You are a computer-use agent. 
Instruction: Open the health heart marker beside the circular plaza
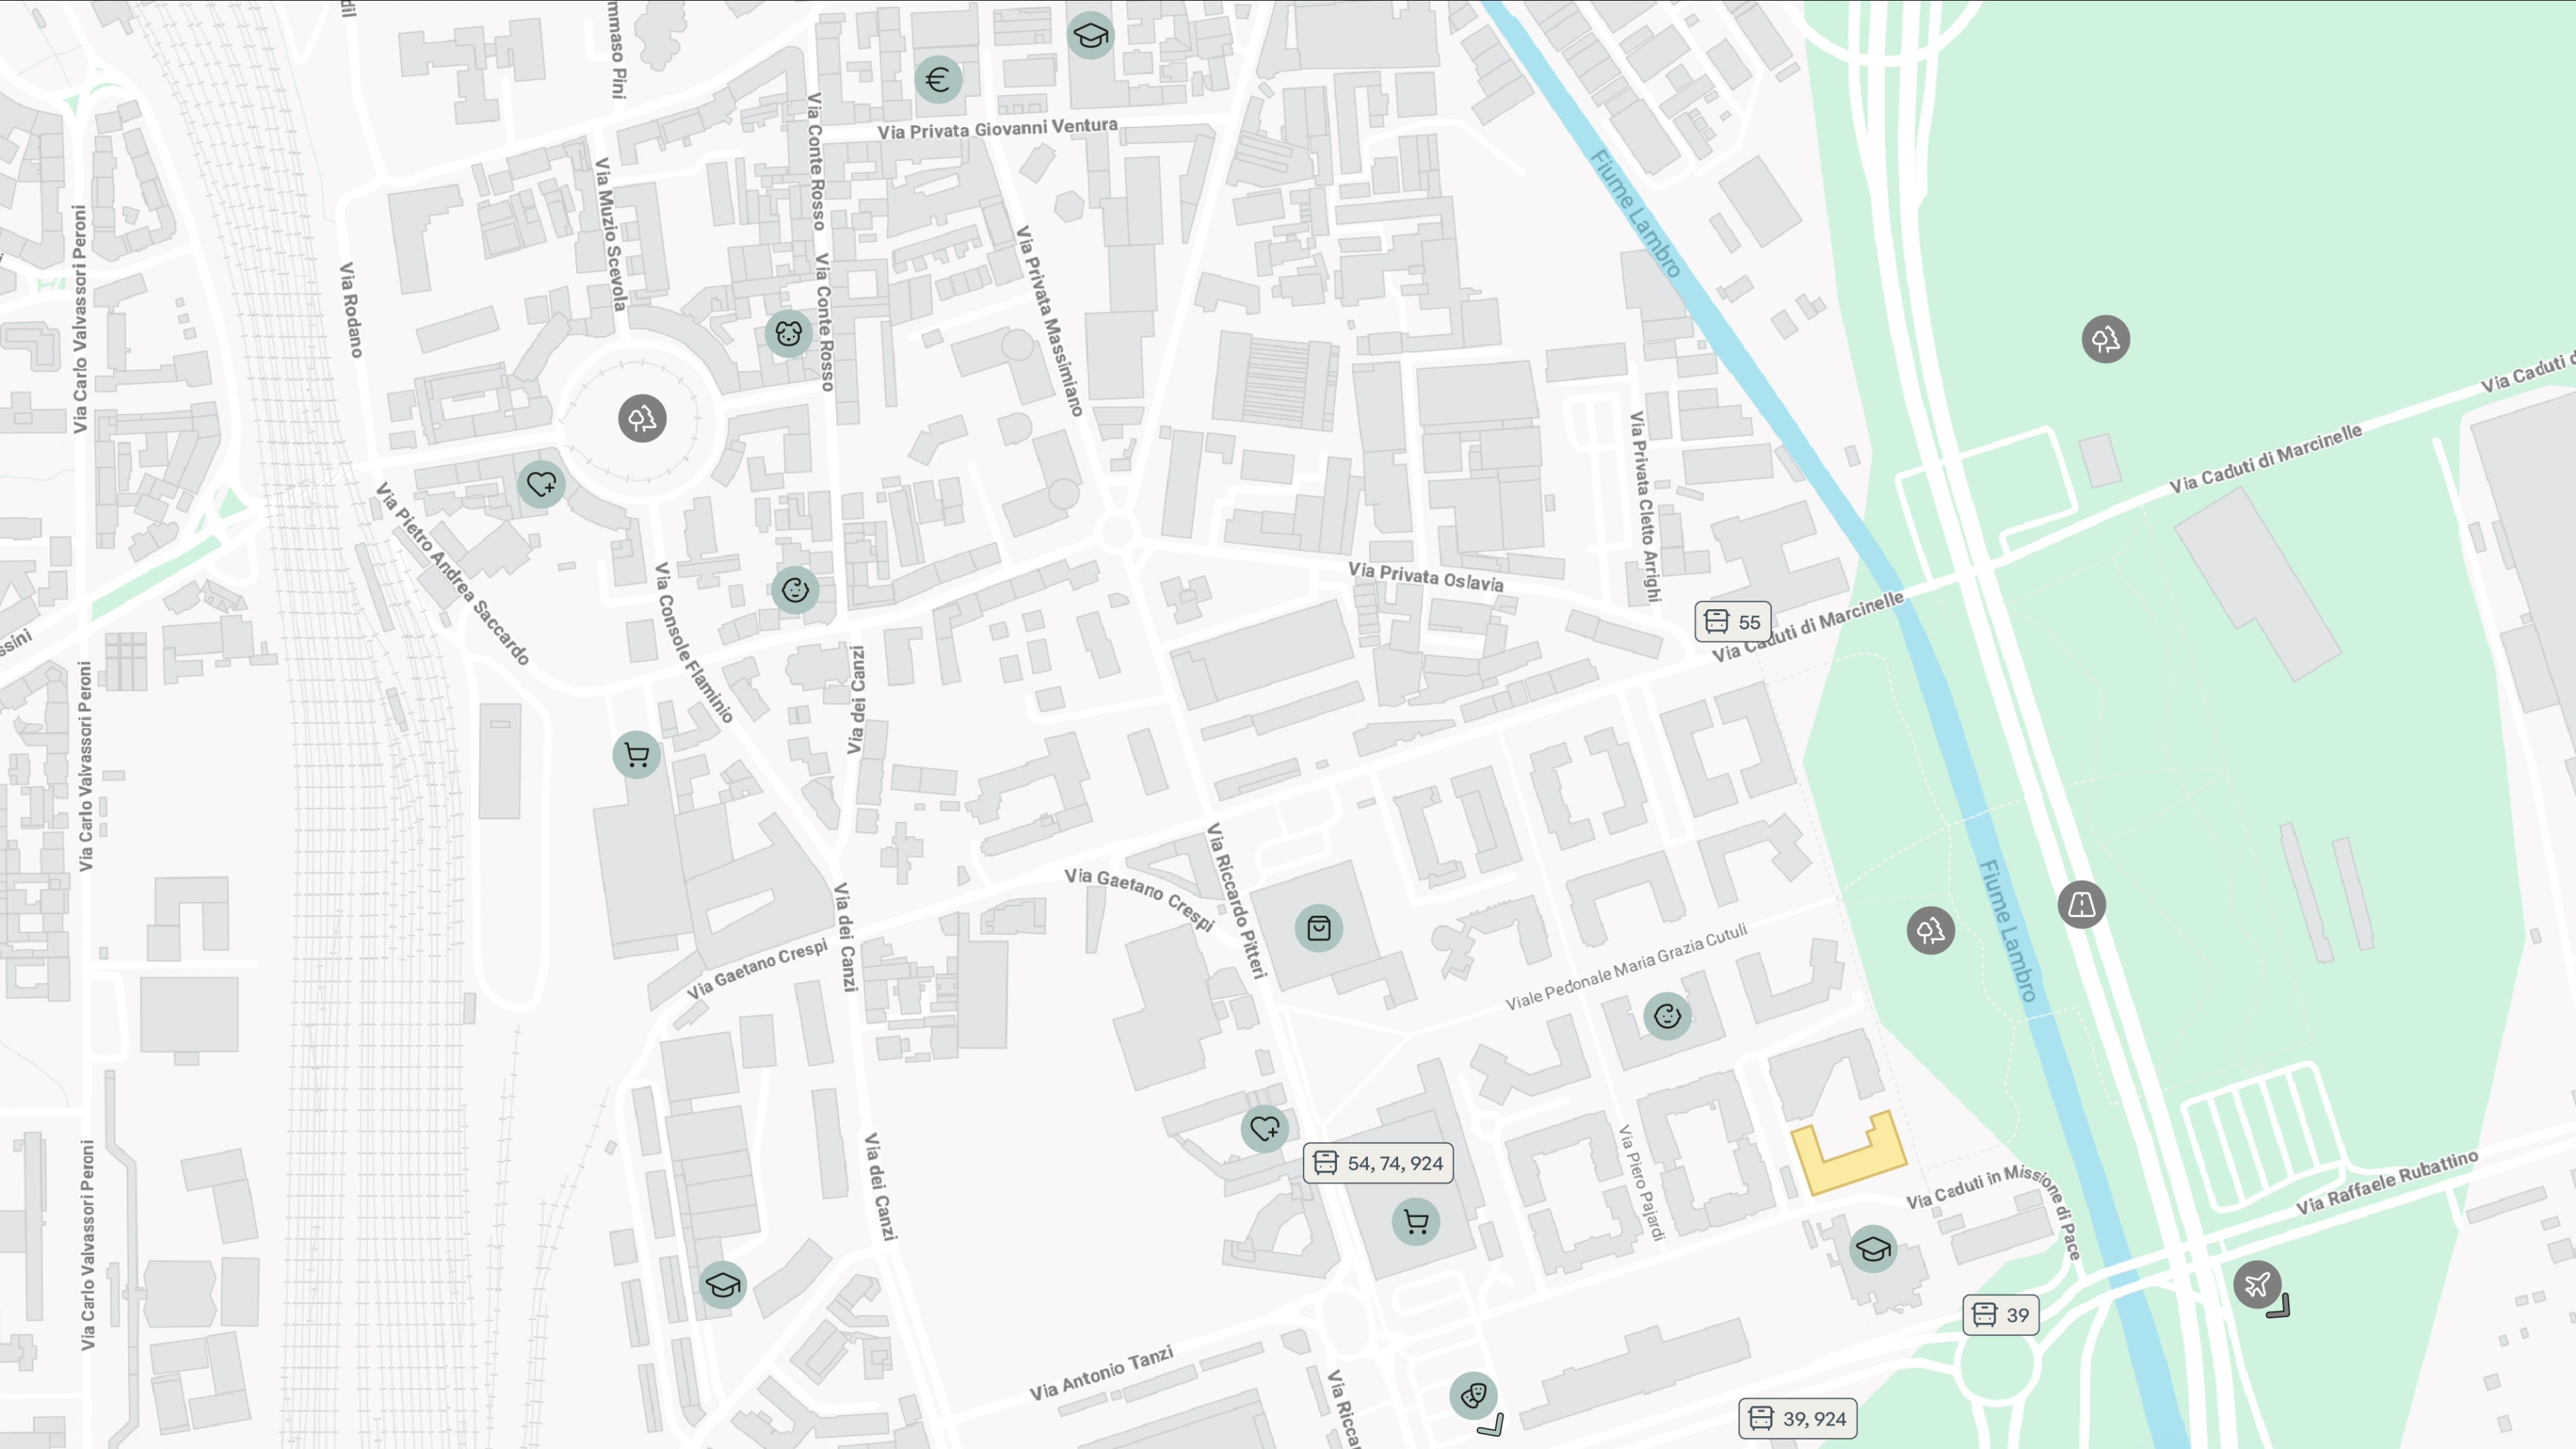click(541, 484)
